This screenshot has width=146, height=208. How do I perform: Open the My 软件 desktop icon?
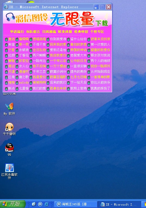(9, 109)
